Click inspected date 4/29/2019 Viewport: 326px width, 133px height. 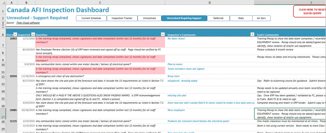[x=29, y=103]
